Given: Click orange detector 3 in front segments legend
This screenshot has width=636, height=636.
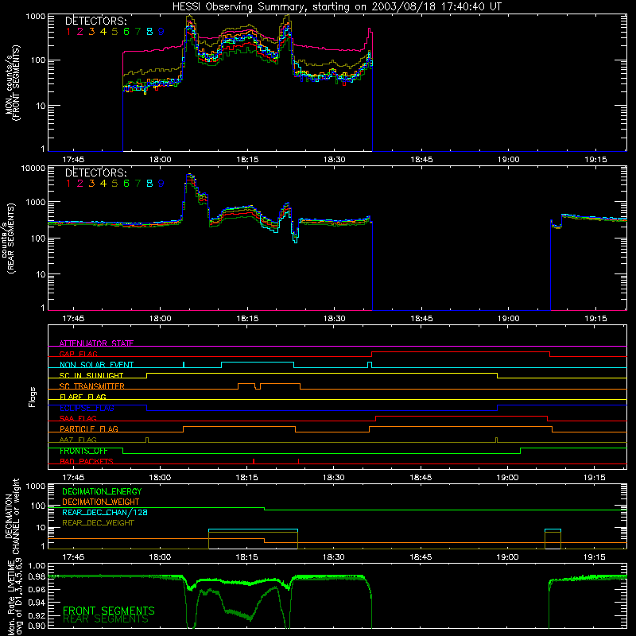Looking at the screenshot, I should click(x=91, y=31).
